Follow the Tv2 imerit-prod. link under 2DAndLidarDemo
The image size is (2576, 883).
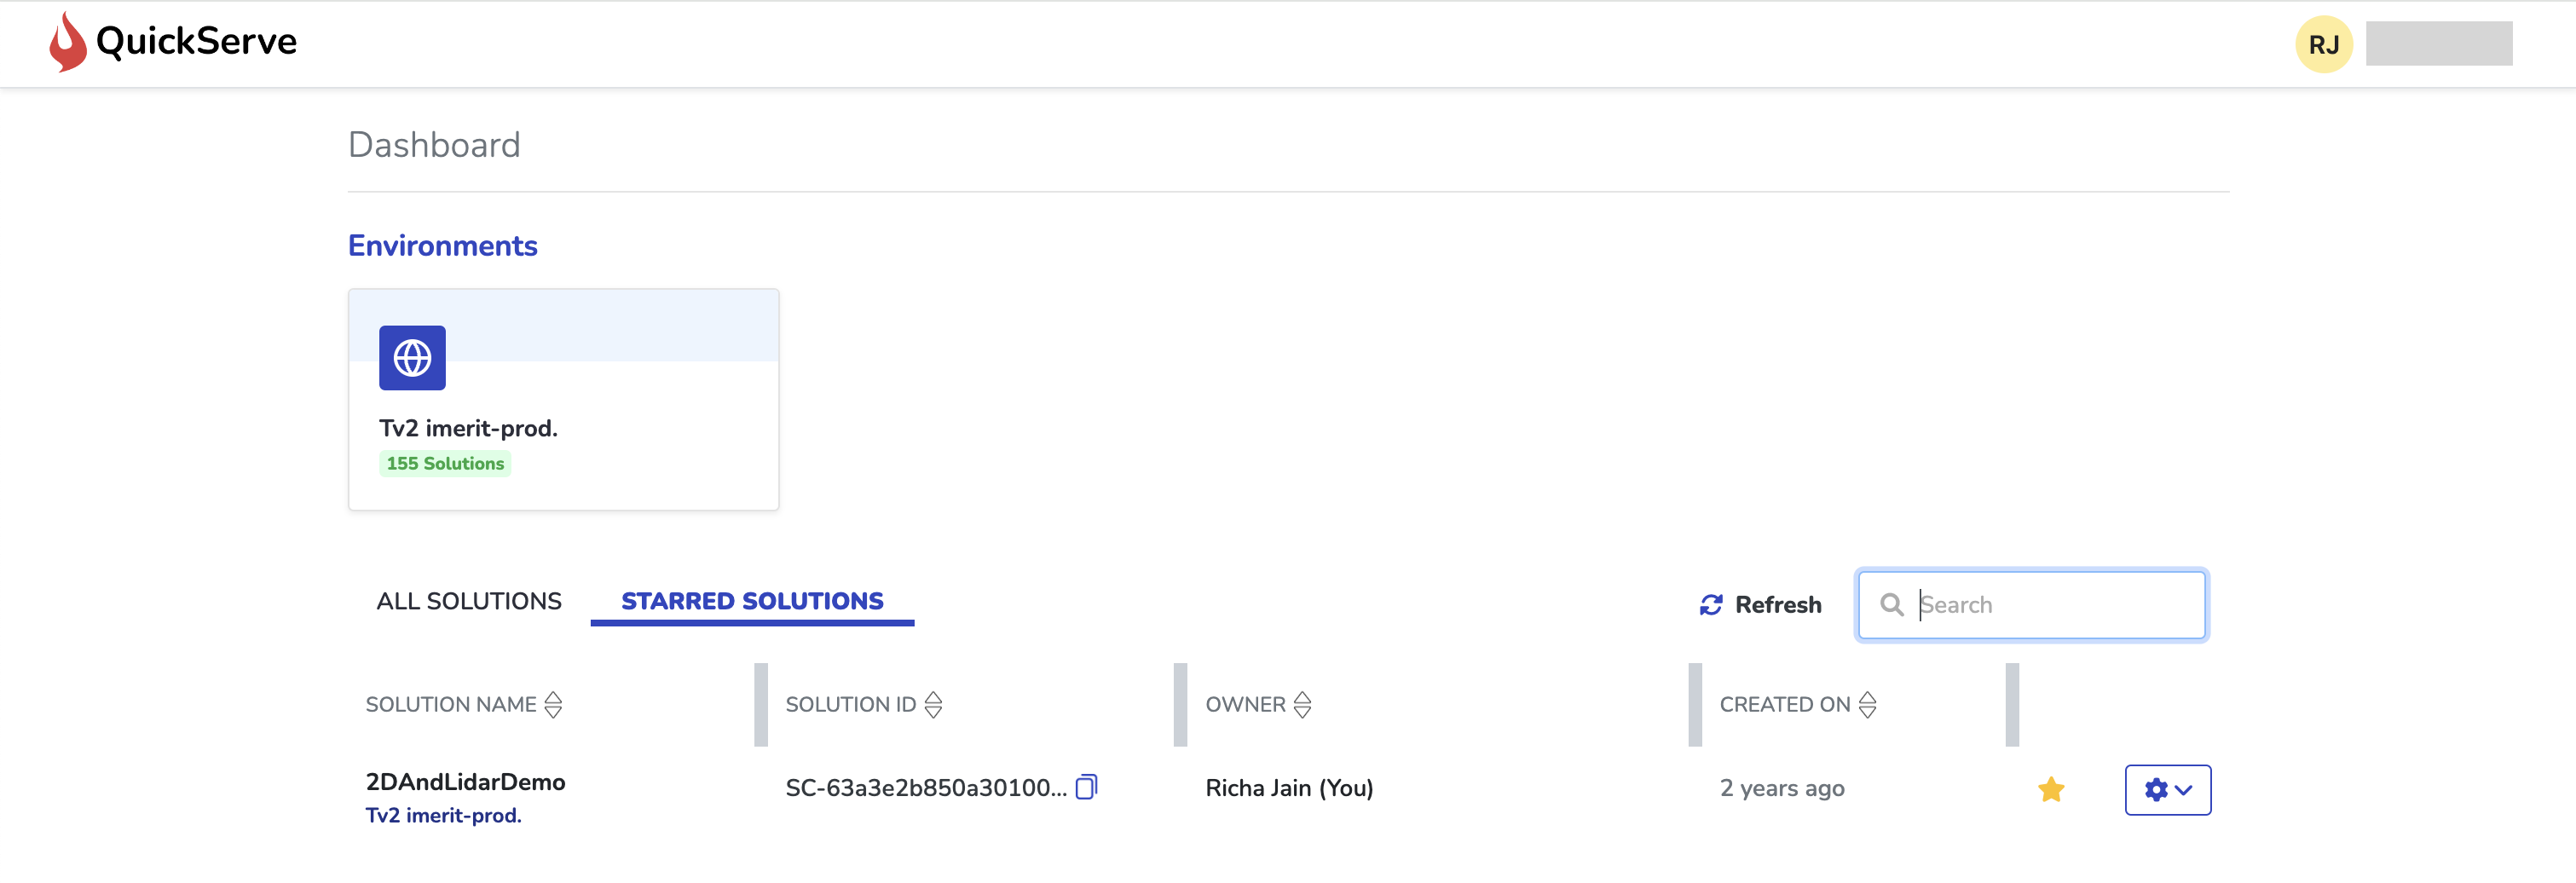(443, 816)
